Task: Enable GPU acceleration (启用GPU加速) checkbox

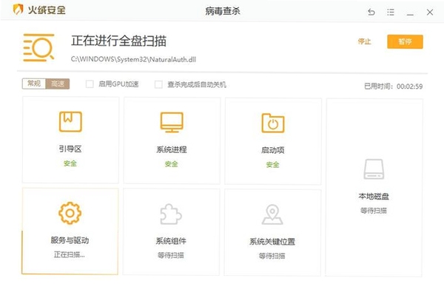Action: [x=90, y=84]
